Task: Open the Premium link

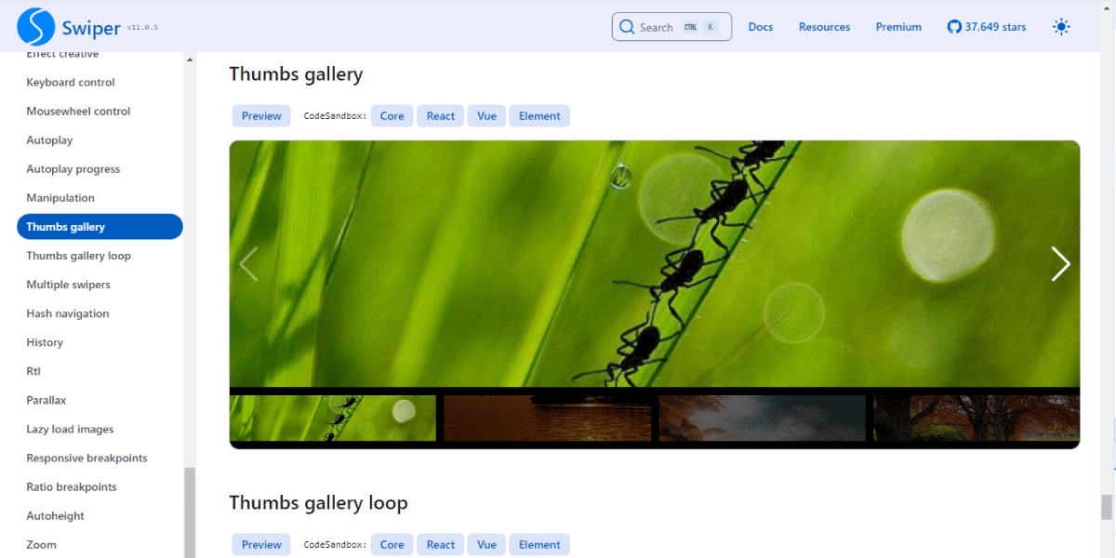Action: [898, 27]
